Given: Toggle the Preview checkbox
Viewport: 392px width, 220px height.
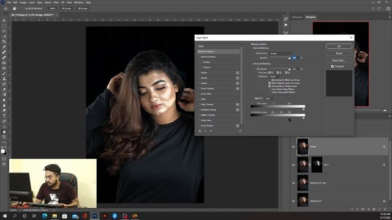Looking at the screenshot, I should 332,67.
